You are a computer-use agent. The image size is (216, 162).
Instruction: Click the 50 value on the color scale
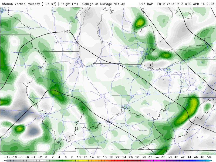[x=209, y=157]
